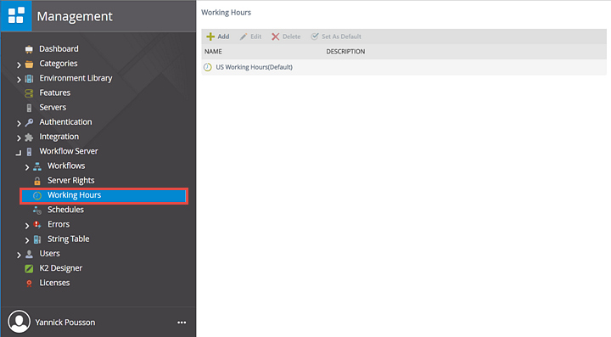This screenshot has height=337, width=611.
Task: Click the Workflow Server icon
Action: 29,152
